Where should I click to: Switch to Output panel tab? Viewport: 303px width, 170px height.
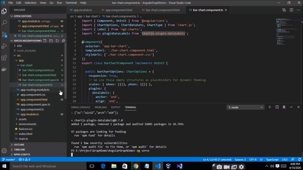pyautogui.click(x=116, y=107)
